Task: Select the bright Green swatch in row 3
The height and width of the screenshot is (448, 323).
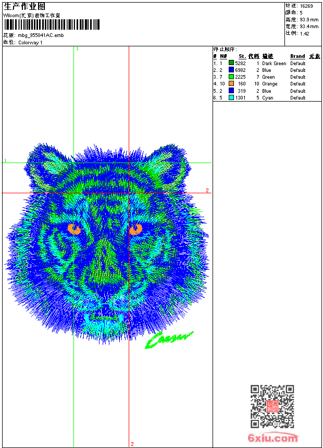Action: (231, 77)
